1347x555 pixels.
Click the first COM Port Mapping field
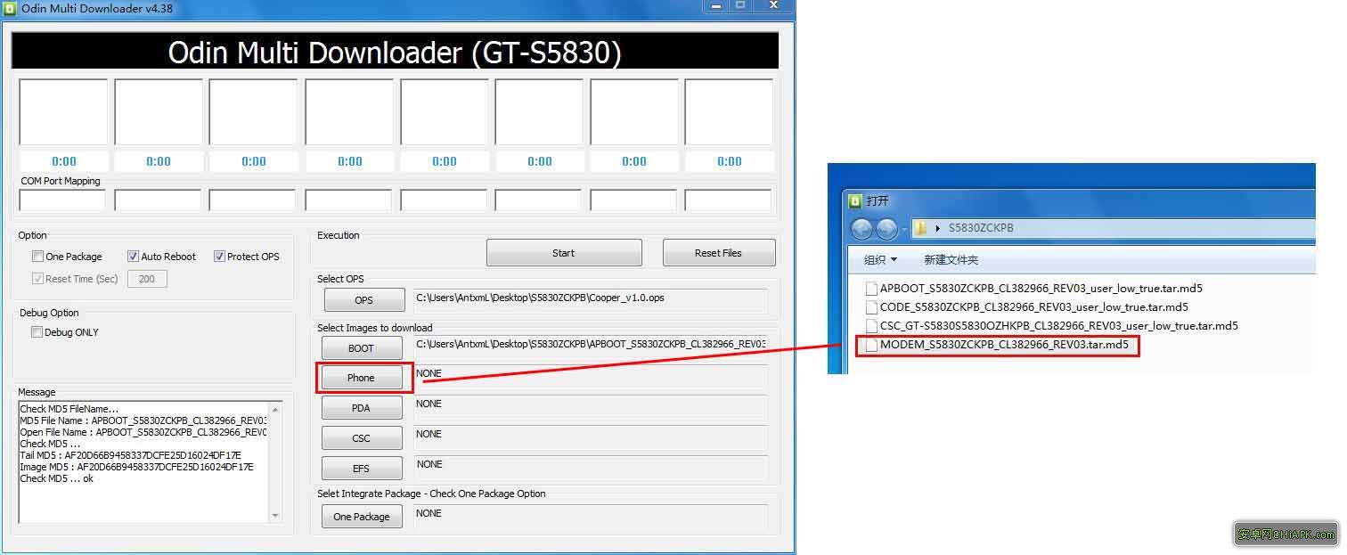click(63, 200)
